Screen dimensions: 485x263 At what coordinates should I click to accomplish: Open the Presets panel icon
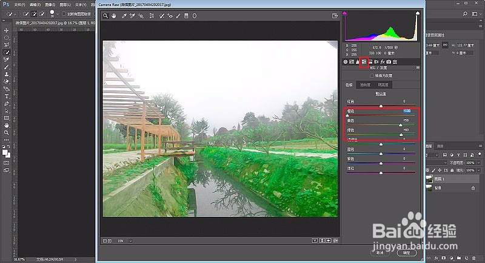click(x=395, y=62)
